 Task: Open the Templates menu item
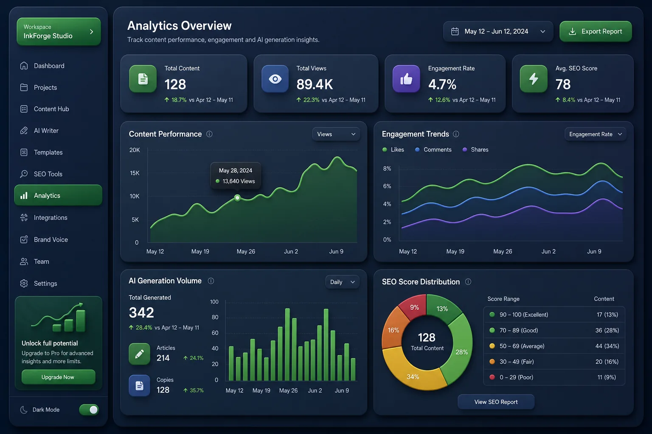tap(58, 152)
